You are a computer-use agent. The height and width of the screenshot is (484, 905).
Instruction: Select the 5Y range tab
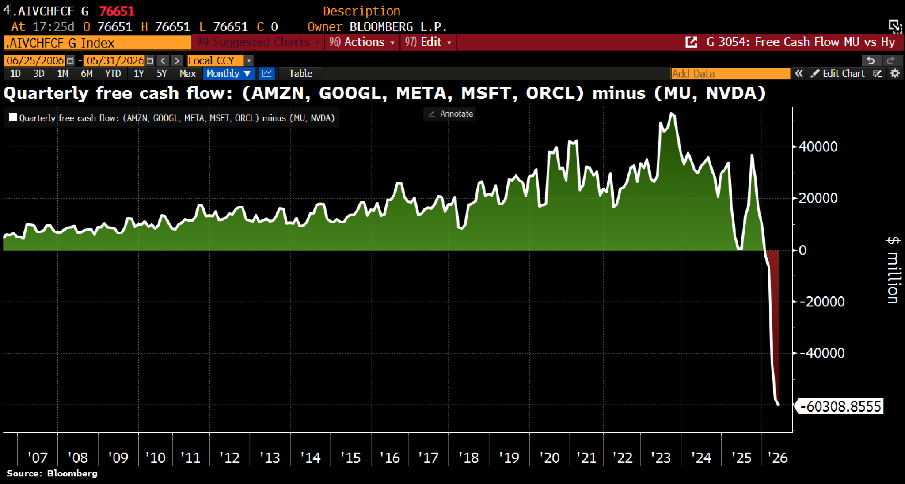click(161, 73)
